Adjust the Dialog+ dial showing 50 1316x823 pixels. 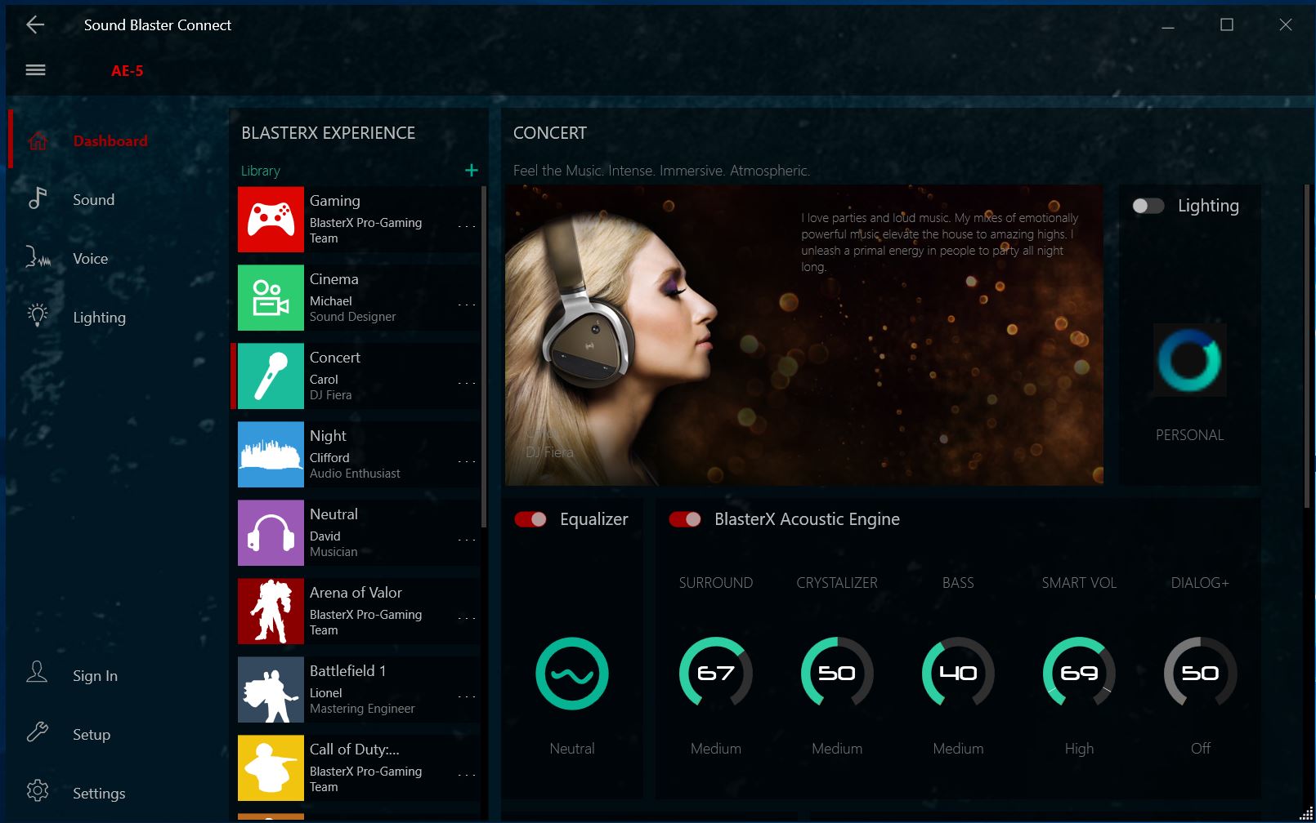(x=1200, y=673)
